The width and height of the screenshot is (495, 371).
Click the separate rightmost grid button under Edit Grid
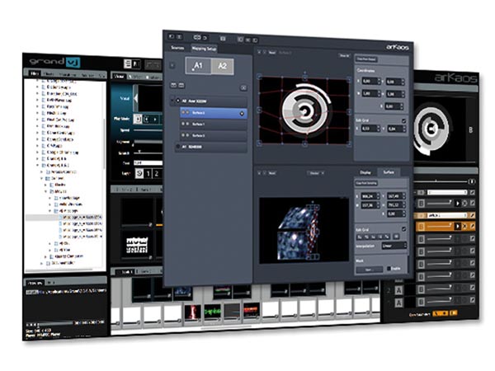(x=396, y=237)
